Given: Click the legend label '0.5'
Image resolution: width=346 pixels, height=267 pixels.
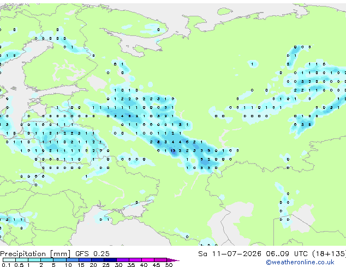Looking at the screenshot, I should 19,265.
